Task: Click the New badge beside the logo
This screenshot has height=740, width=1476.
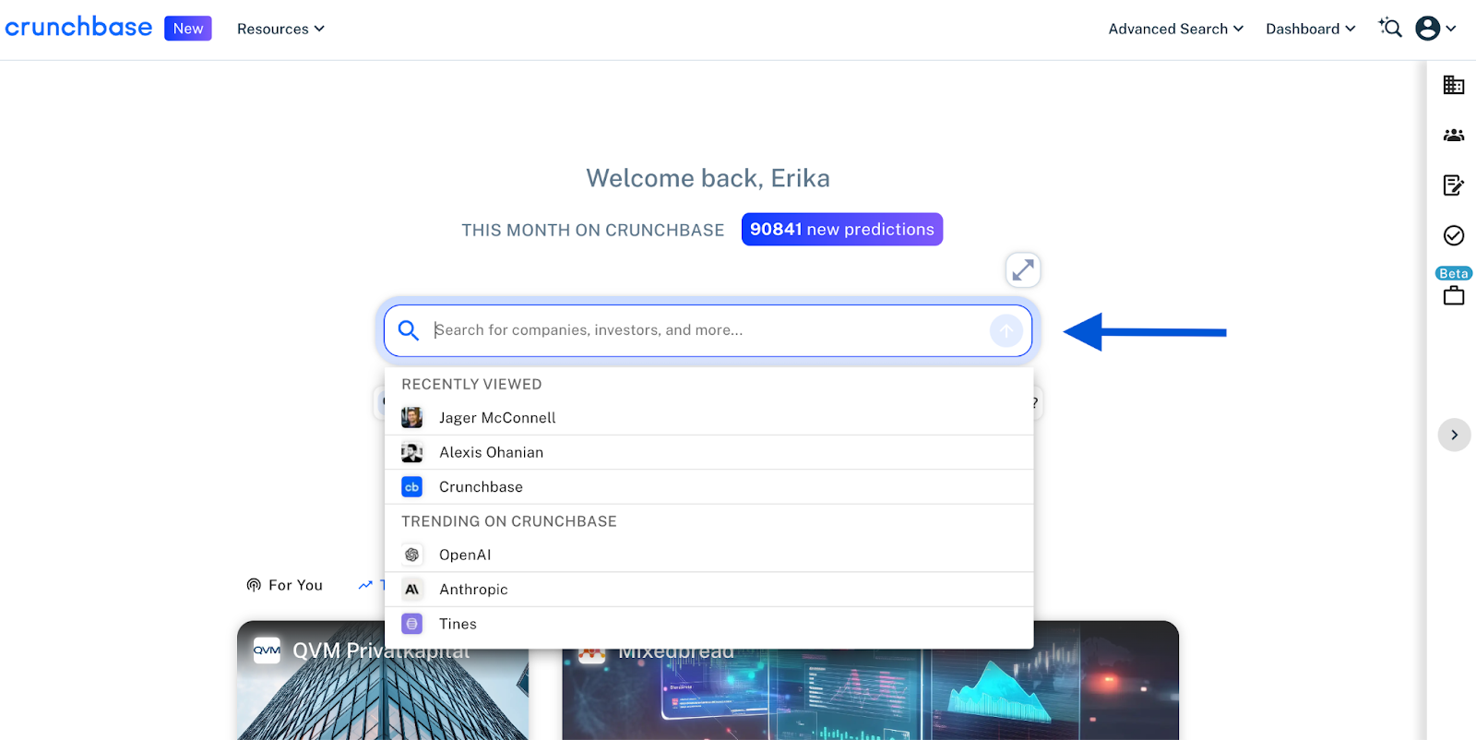Action: (188, 29)
